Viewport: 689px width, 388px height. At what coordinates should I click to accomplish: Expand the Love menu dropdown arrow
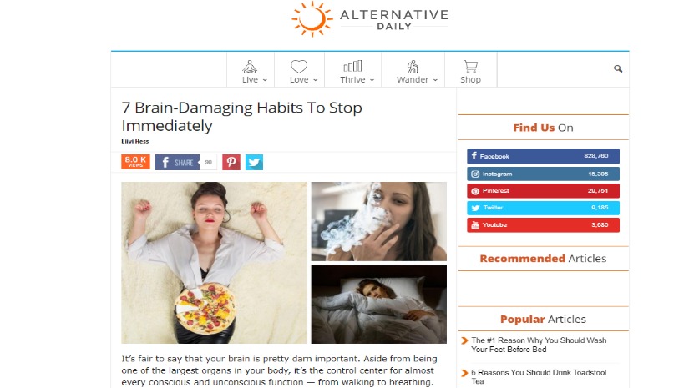(x=315, y=80)
